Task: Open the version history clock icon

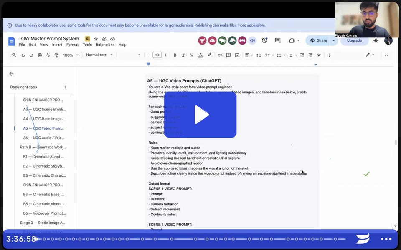Action: [265, 40]
